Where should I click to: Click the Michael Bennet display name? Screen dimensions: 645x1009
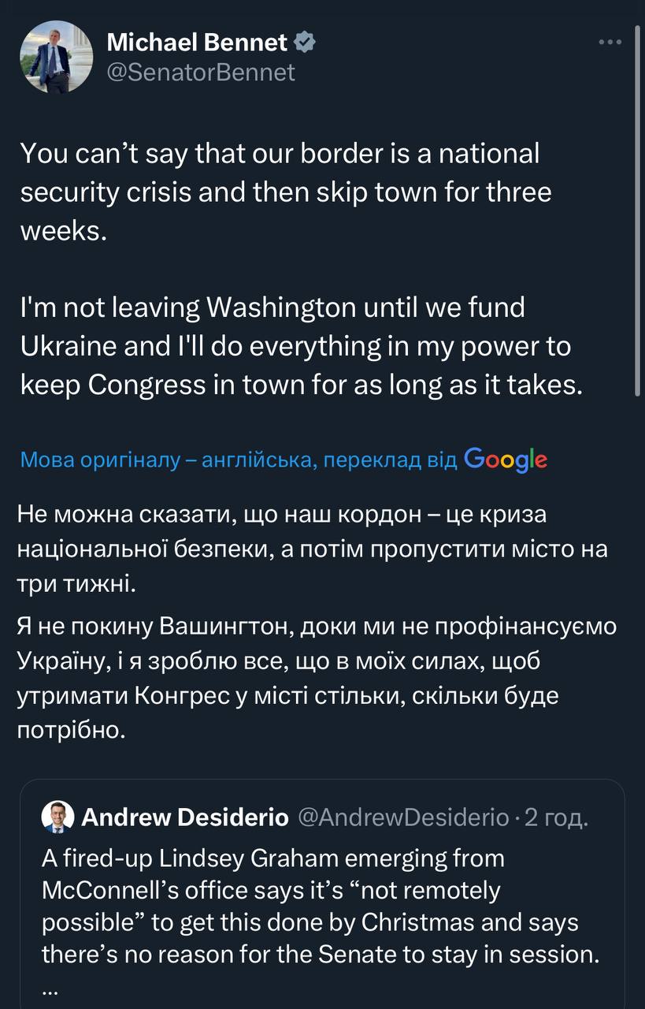pyautogui.click(x=197, y=43)
